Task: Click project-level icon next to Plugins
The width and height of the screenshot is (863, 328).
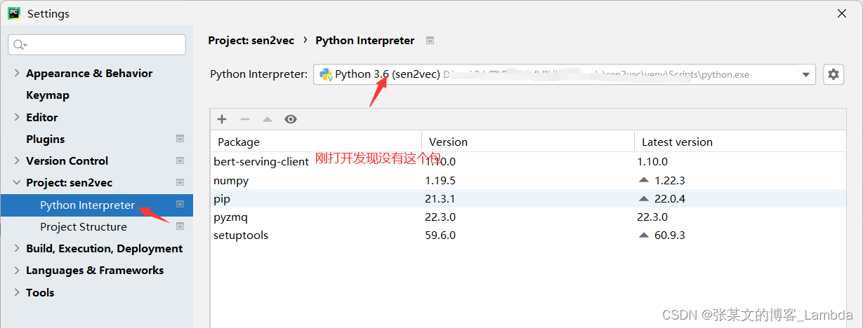Action: pyautogui.click(x=180, y=139)
